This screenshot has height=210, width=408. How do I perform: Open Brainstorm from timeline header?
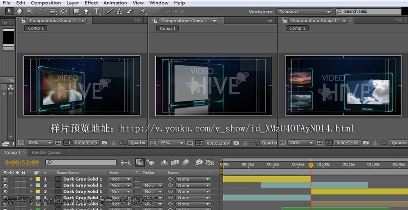click(x=199, y=163)
